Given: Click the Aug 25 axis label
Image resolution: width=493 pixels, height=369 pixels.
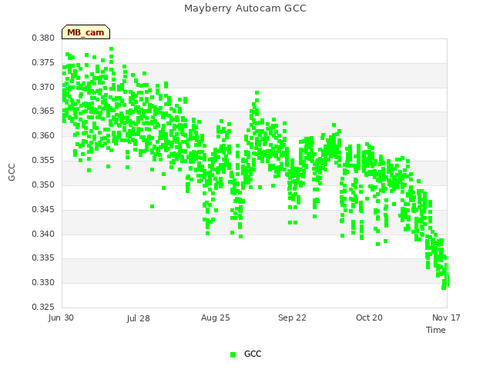Looking at the screenshot, I should click(216, 317).
